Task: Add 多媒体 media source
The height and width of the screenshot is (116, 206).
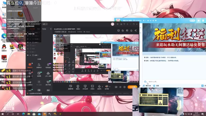Action: tap(92, 87)
